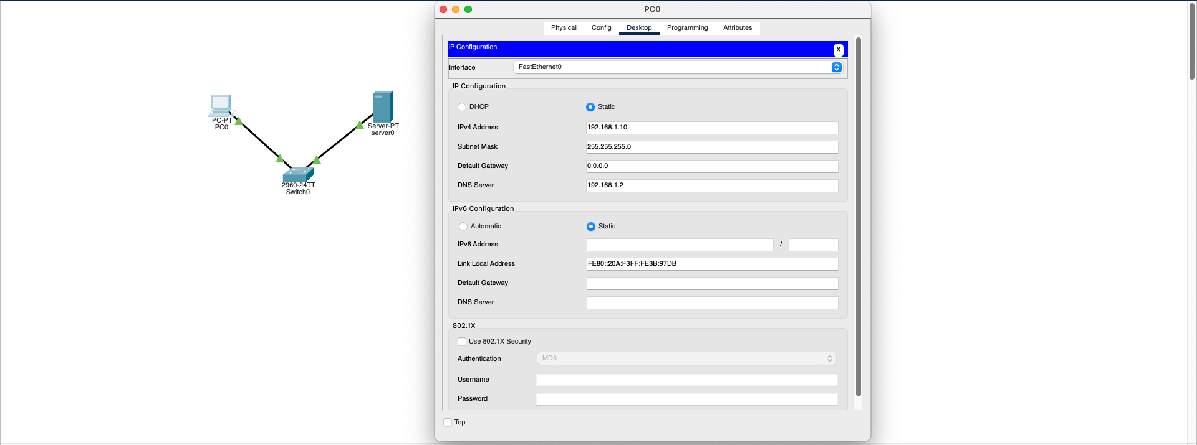Screen dimensions: 1197x445
Task: Click the IPv4 Default Gateway field
Action: [712, 166]
